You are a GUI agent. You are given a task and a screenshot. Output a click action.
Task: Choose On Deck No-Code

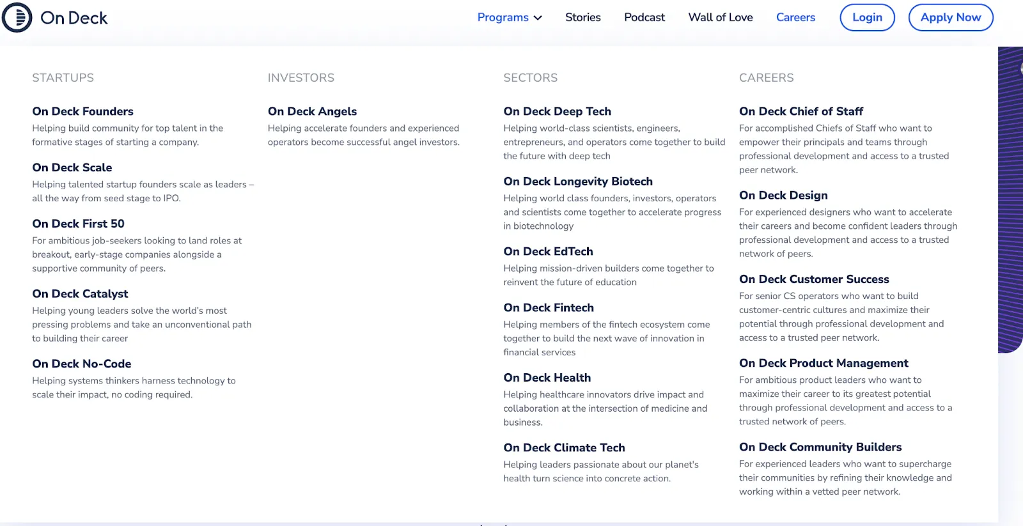tap(82, 364)
